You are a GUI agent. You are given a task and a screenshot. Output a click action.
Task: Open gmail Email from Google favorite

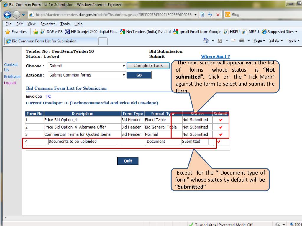pyautogui.click(x=197, y=32)
